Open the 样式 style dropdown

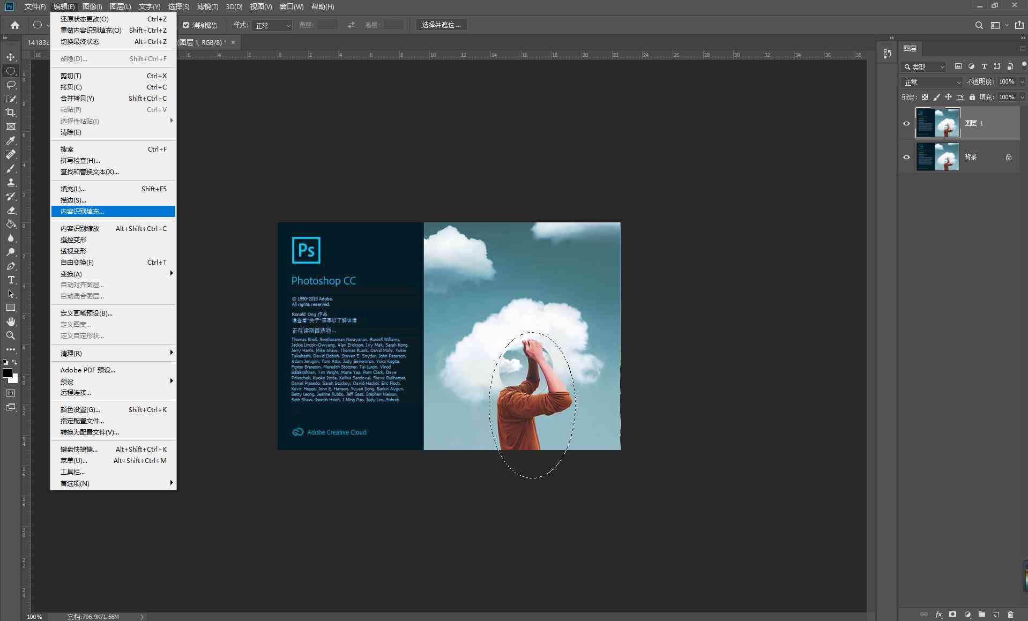[272, 25]
